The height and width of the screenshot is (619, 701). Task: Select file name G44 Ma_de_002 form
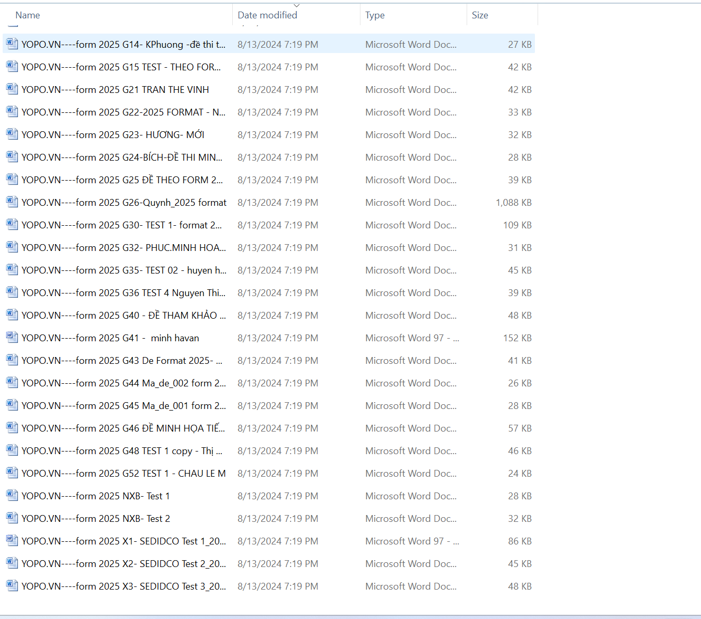(124, 383)
